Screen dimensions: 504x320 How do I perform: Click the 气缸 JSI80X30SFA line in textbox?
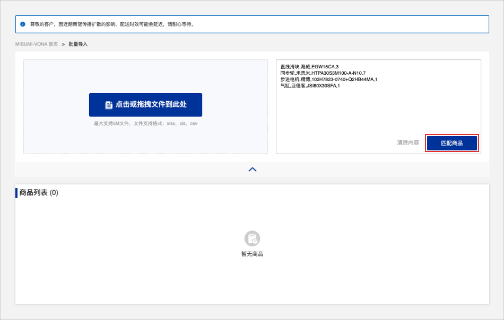click(310, 86)
